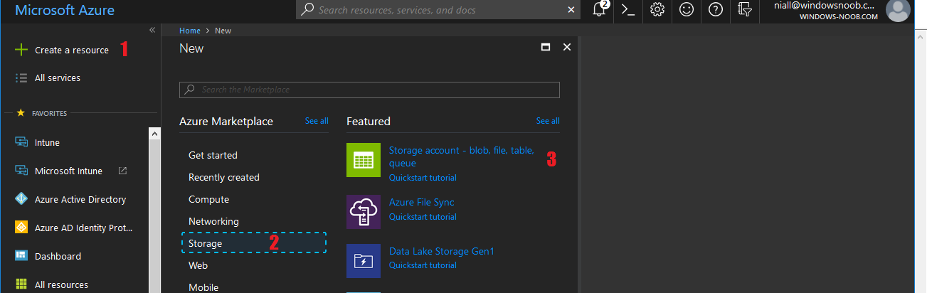Click the sidebar scrollbar up arrow
This screenshot has height=293, width=927.
pyautogui.click(x=154, y=132)
